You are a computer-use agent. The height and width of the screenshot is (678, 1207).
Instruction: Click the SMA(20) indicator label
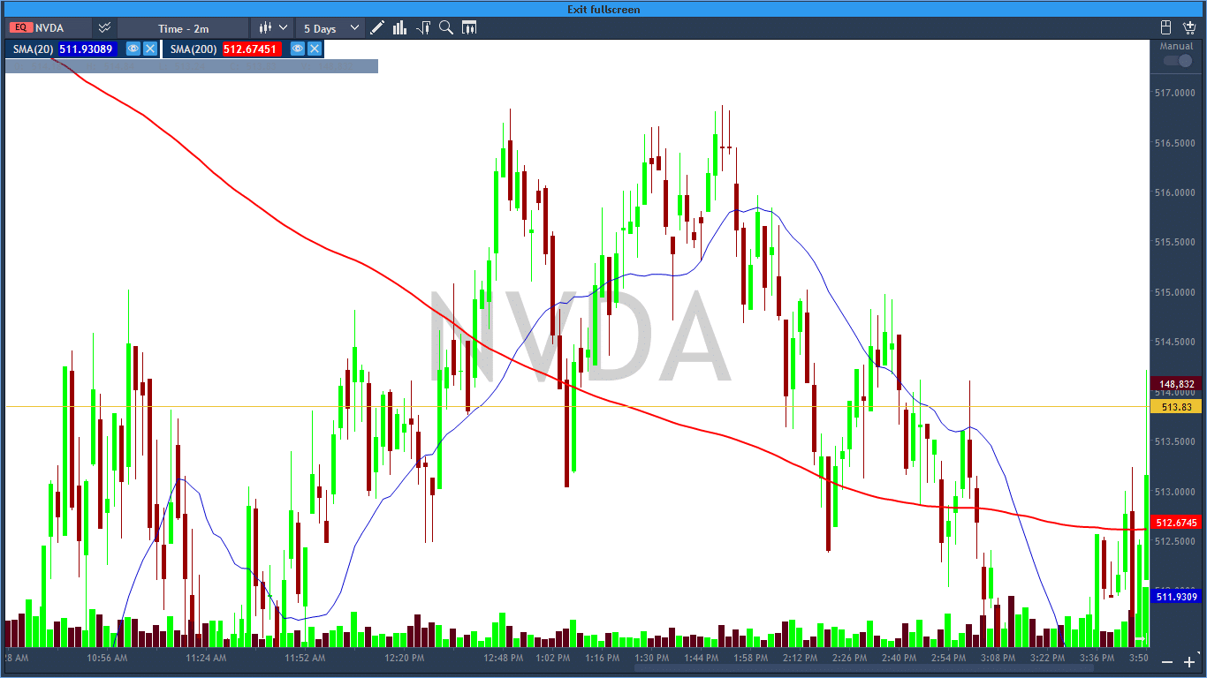point(34,49)
